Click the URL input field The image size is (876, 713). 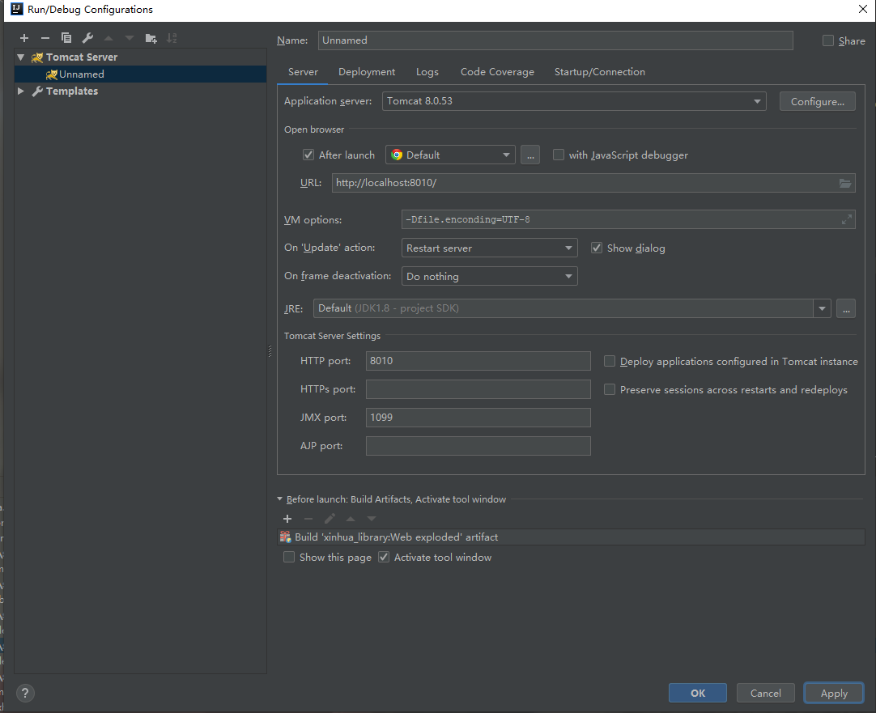click(x=593, y=183)
